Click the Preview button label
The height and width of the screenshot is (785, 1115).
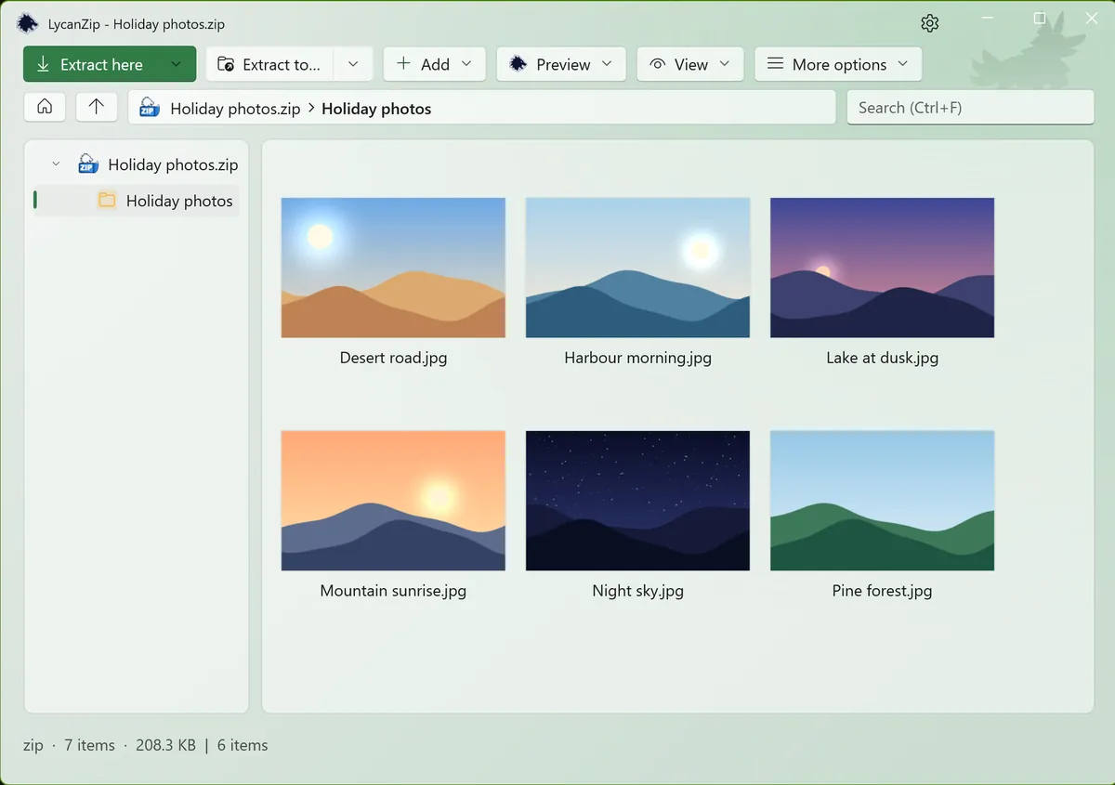(x=563, y=64)
